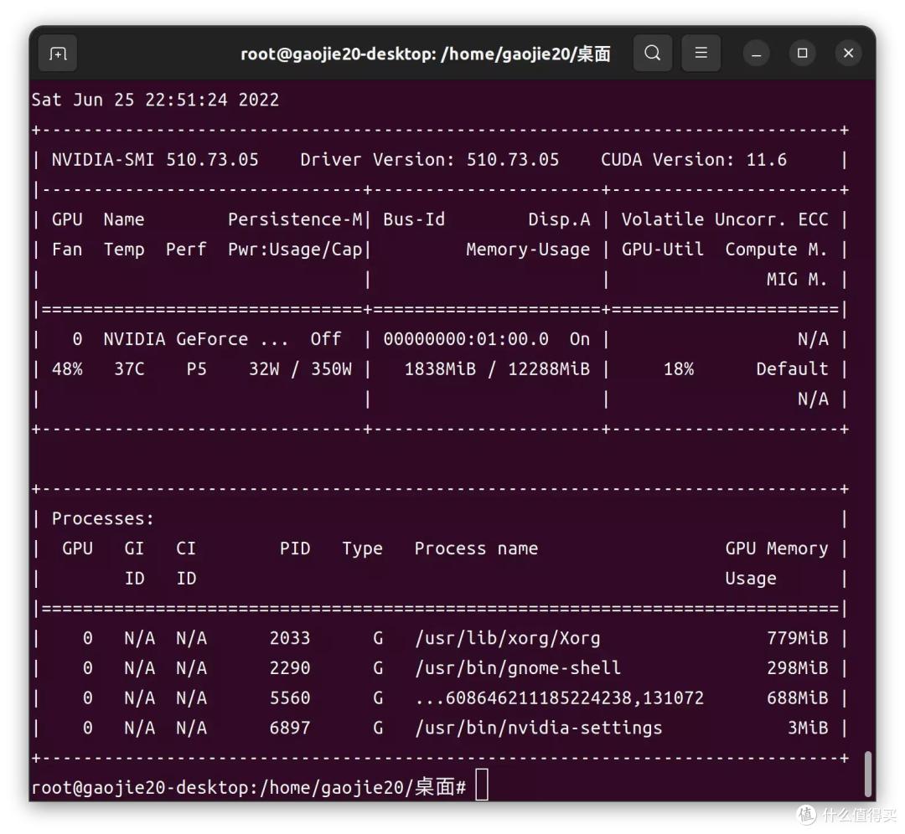Click the /usr/lib/xorg/Xorg process name
905x834 pixels.
pos(508,638)
